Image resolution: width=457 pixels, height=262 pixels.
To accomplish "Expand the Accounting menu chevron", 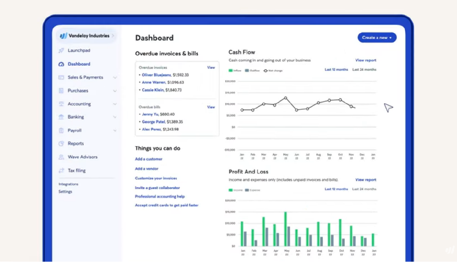I will coord(115,104).
